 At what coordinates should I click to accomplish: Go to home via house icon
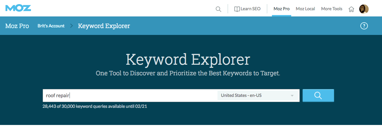pos(351,9)
